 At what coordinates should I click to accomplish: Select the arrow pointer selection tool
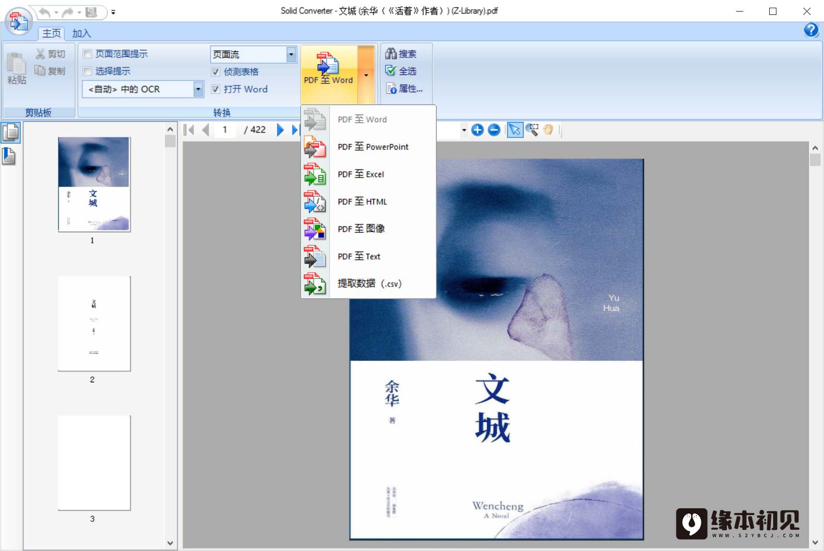coord(515,130)
